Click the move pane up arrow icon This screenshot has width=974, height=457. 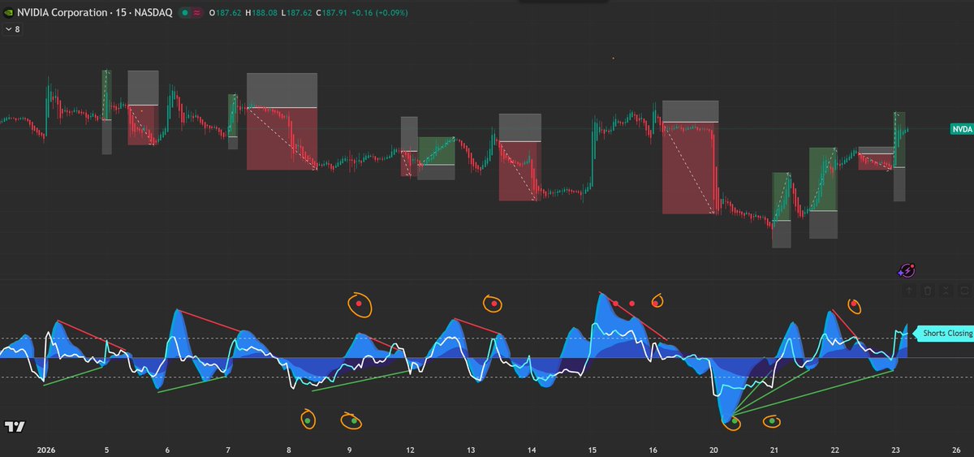pyautogui.click(x=909, y=290)
